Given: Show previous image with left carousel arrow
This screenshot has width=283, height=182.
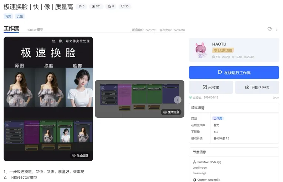Looking at the screenshot, I should tap(10, 100).
